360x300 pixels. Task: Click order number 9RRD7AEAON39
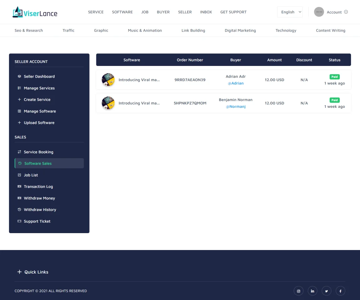point(190,80)
